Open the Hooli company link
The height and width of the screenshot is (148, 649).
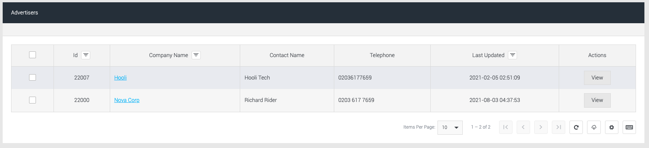120,78
